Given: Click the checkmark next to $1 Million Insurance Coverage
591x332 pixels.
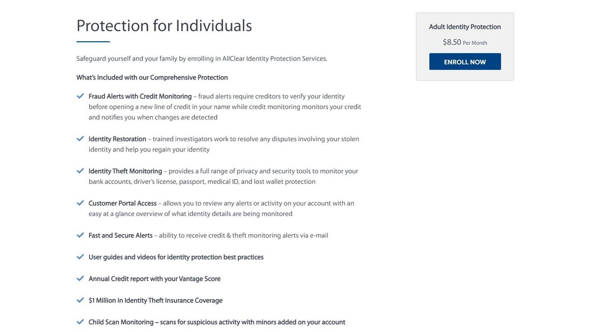Looking at the screenshot, I should pos(80,300).
